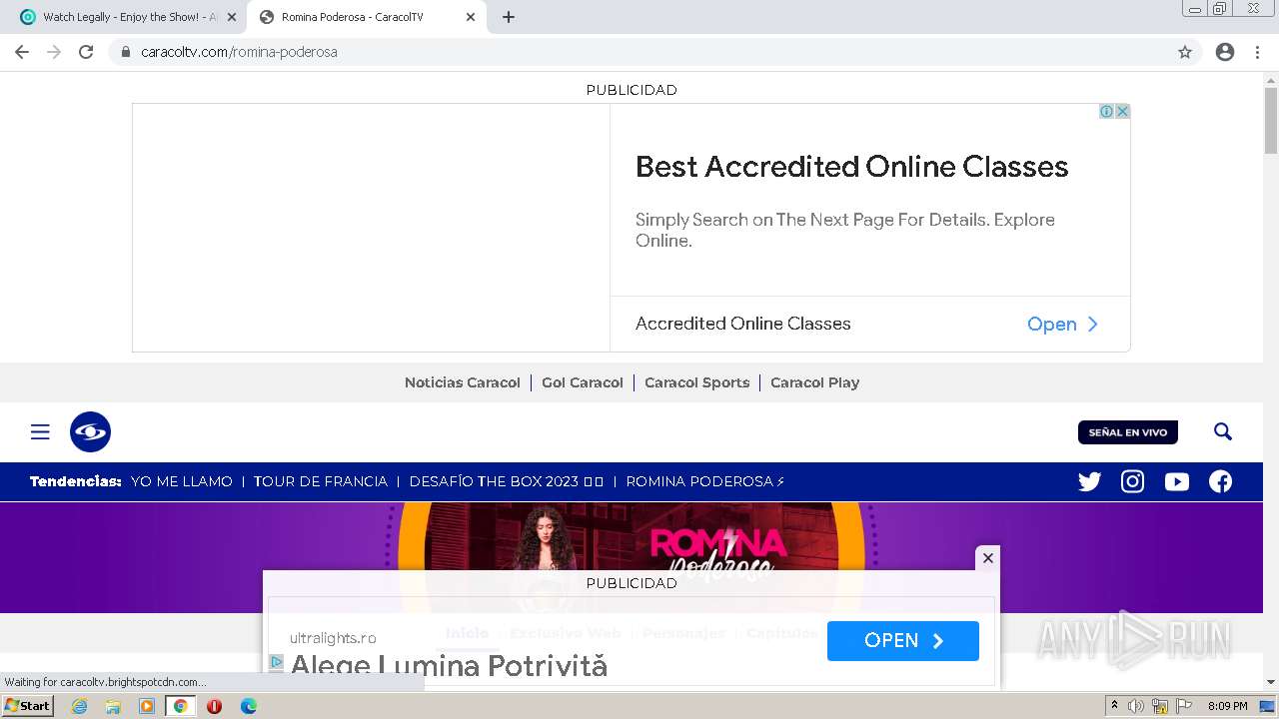Open Caracol YouTube channel
Screen dimensions: 1279x719
coord(1177,481)
